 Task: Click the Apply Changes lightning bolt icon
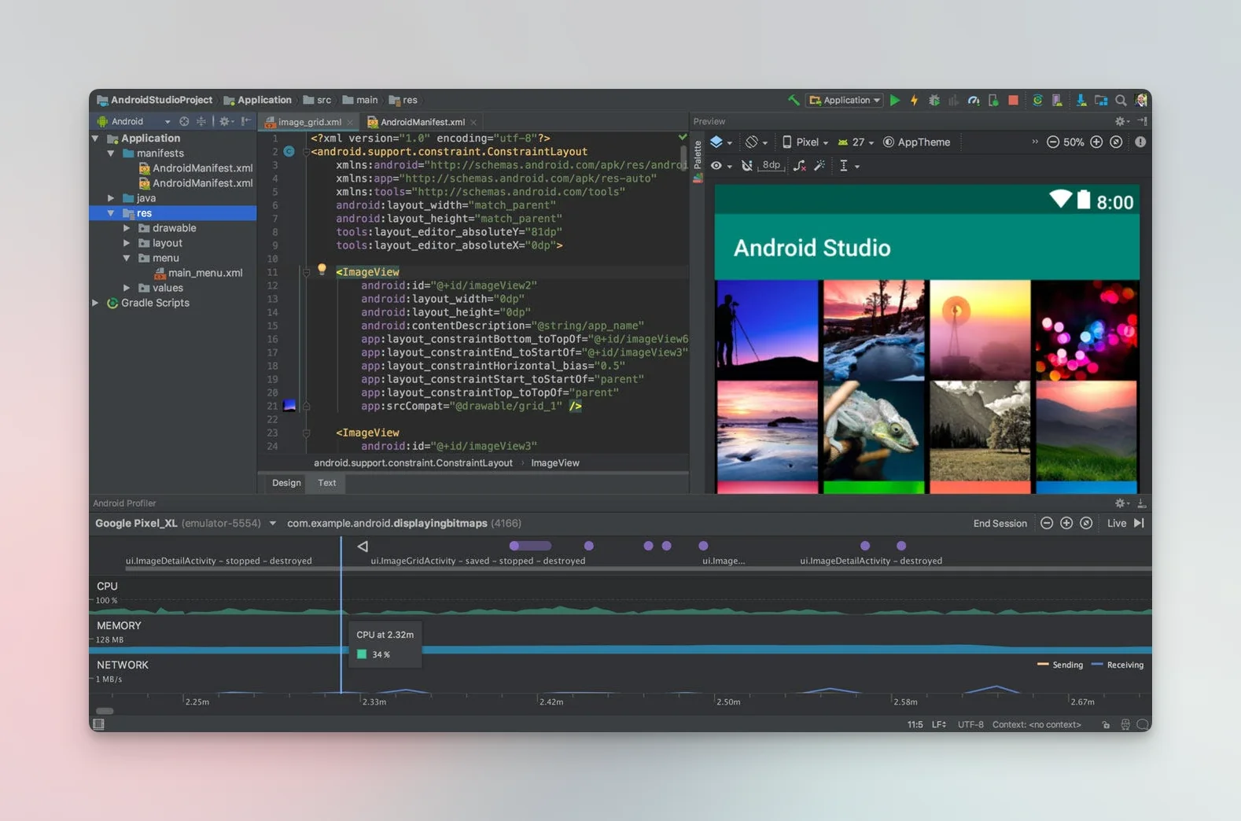point(914,100)
